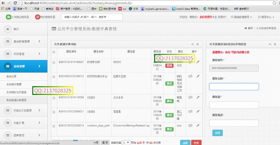Image resolution: width=280 pixels, height=145 pixels.
Task: Click the blue 启用 enable button
Action: click(x=185, y=143)
